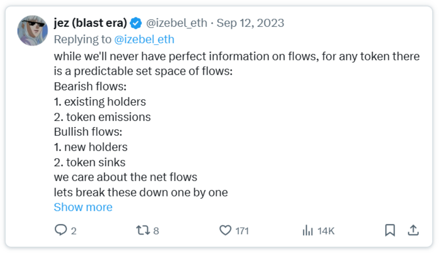Click the reply count of 2

pos(74,231)
